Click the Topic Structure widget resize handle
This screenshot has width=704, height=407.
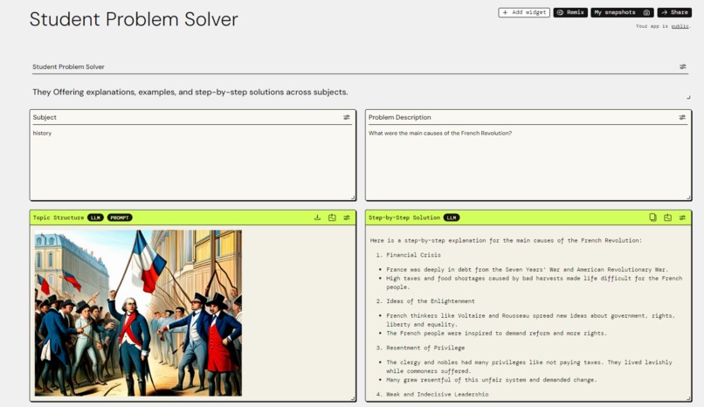coord(353,398)
